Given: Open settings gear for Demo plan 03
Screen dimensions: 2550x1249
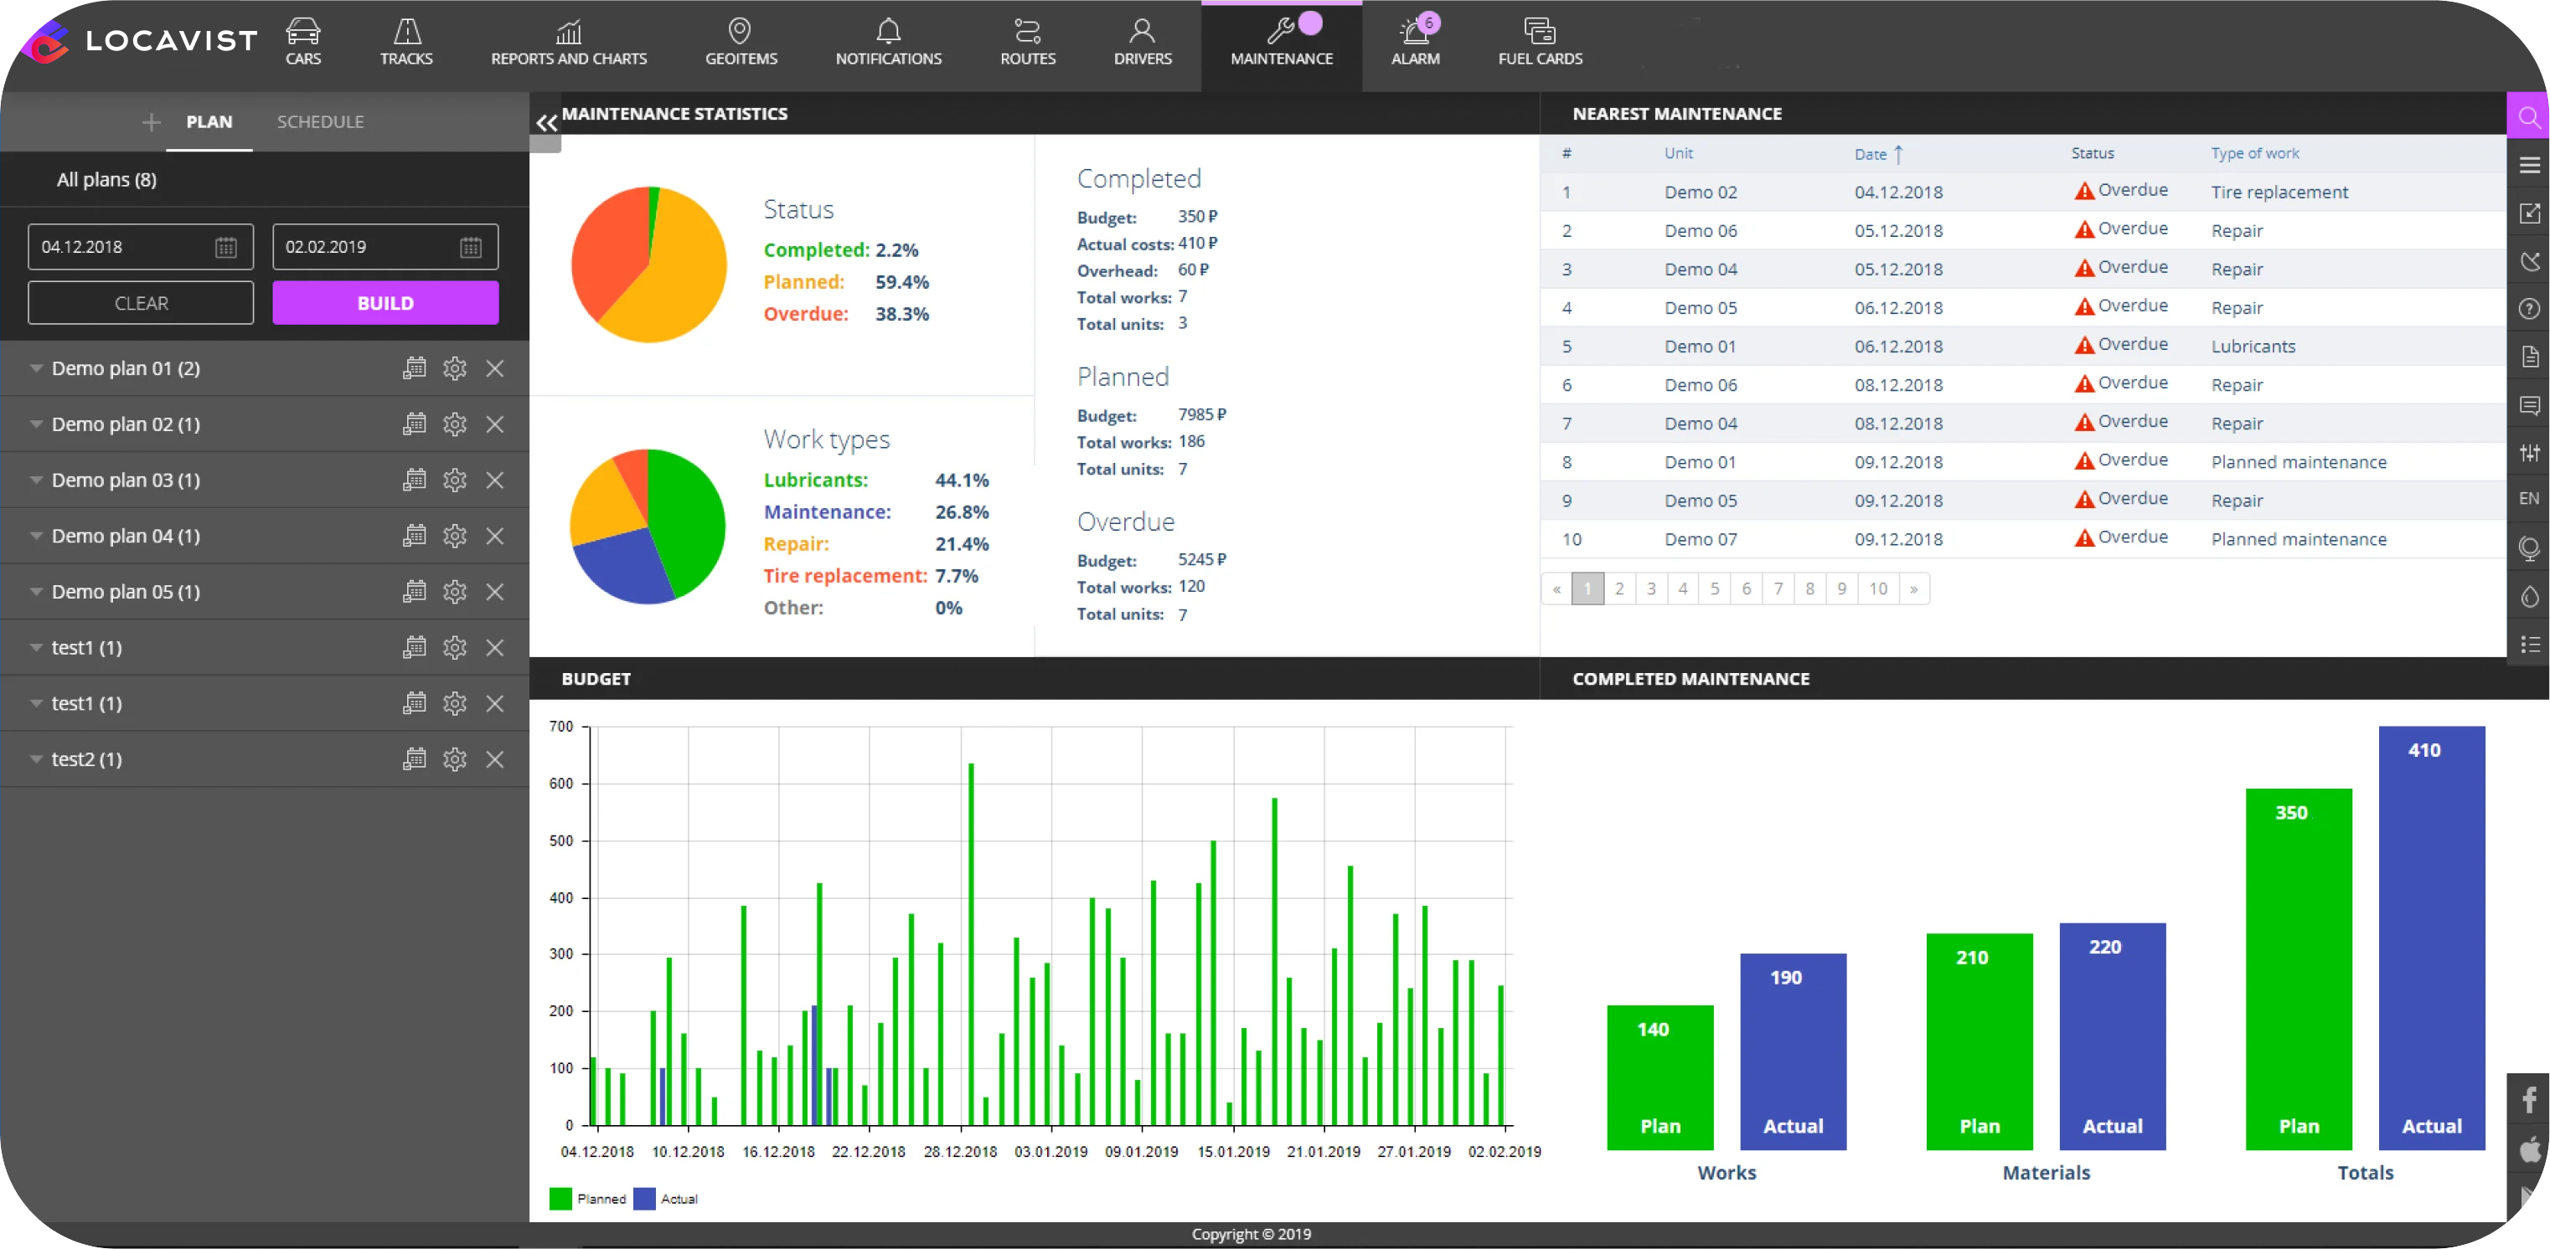Looking at the screenshot, I should tap(454, 481).
